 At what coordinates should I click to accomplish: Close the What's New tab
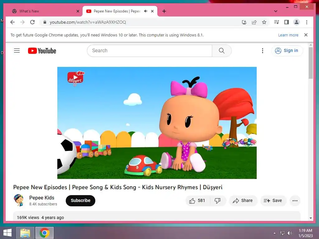78,11
